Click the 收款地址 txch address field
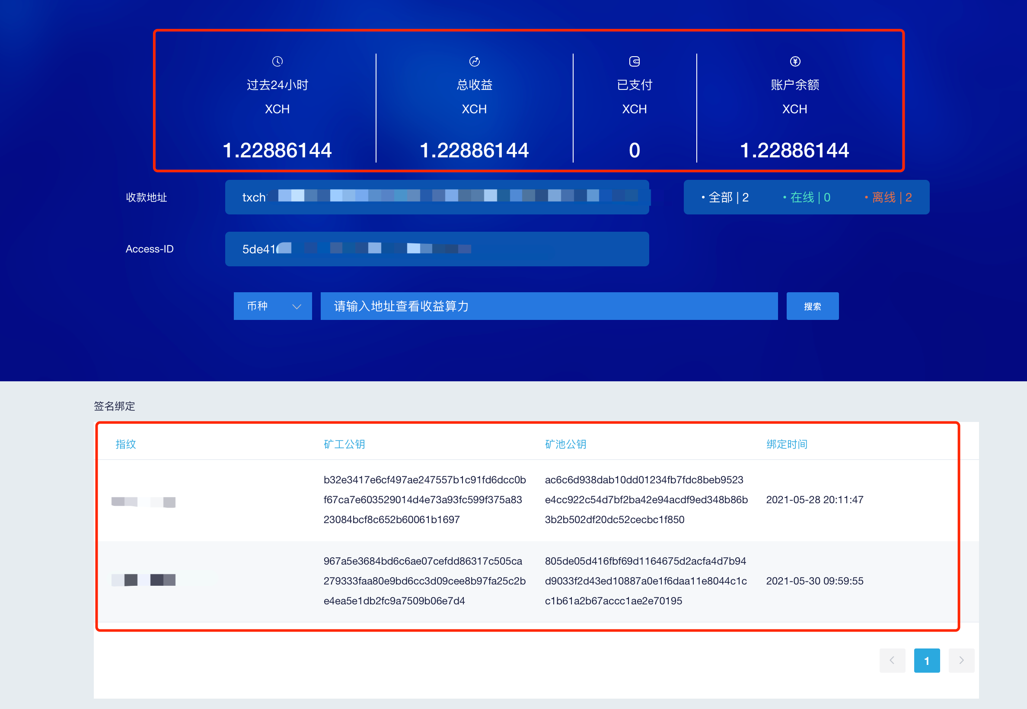1027x709 pixels. [437, 197]
